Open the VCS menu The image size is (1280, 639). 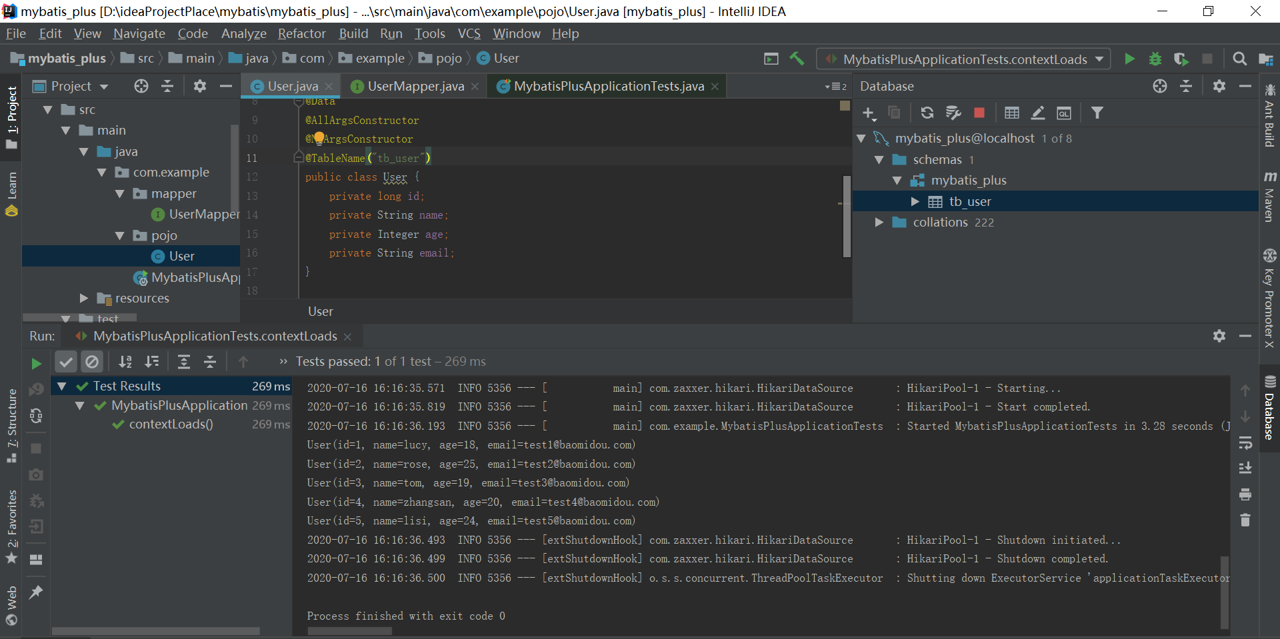469,33
